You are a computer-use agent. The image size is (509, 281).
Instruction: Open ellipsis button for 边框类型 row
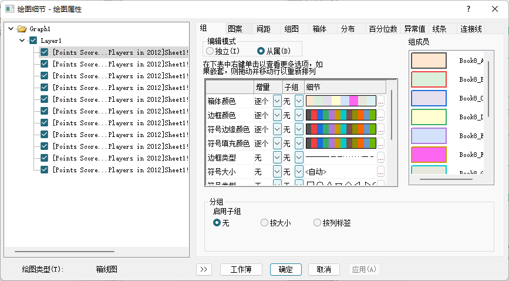tap(380, 158)
